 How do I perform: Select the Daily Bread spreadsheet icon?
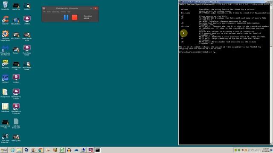tap(5, 108)
